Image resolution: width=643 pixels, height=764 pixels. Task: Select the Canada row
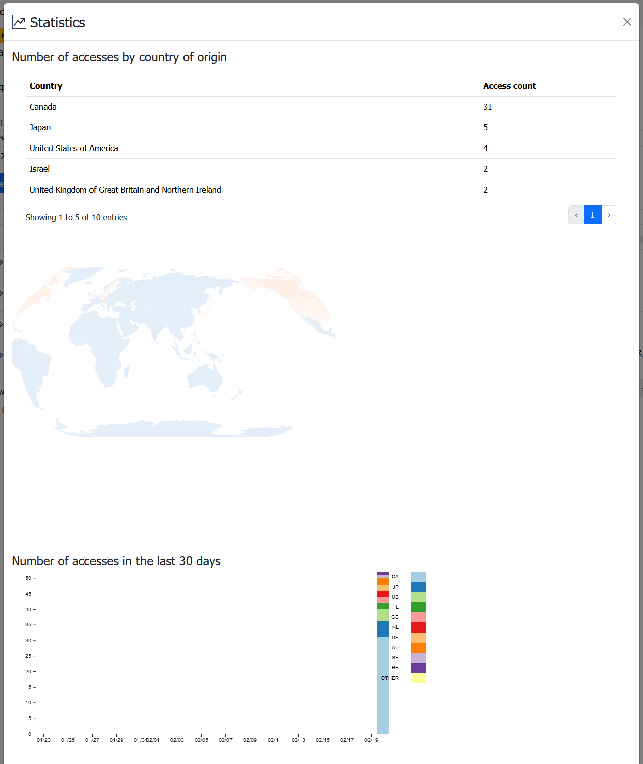(321, 107)
